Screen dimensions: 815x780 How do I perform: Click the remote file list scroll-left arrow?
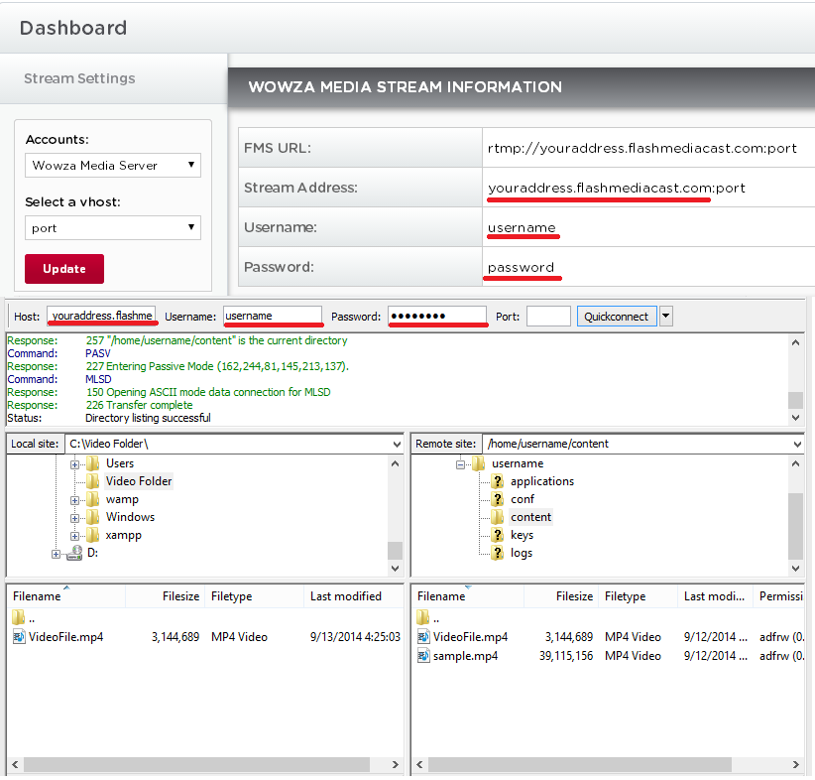coord(419,764)
